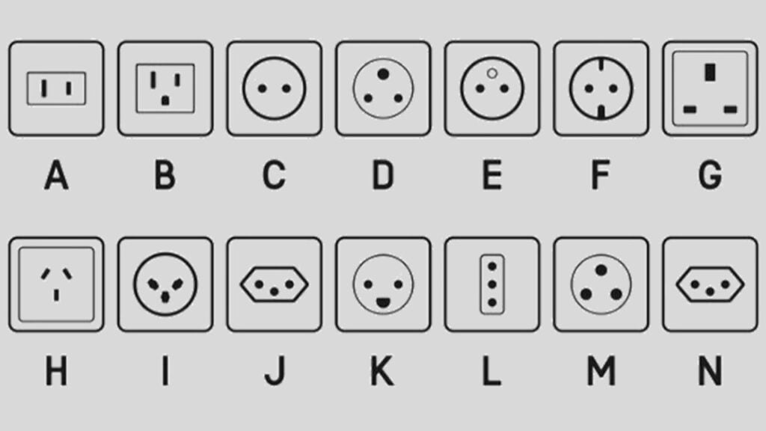Click the Type G British three-slot socket
This screenshot has height=431, width=766.
pyautogui.click(x=710, y=88)
